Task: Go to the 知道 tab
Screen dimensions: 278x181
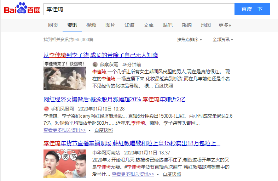Action: tap(129, 25)
